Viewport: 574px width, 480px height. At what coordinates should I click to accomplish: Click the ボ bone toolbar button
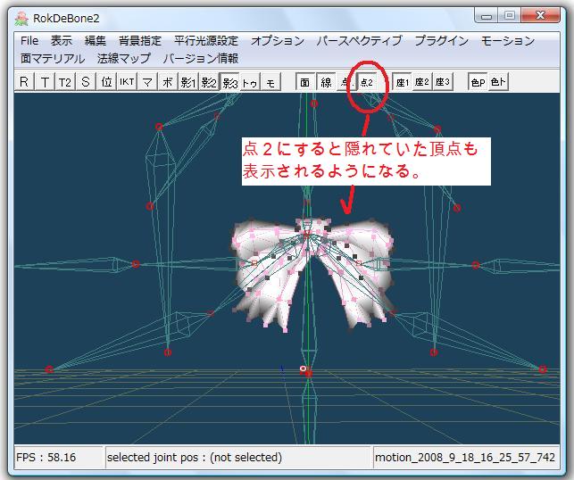(168, 82)
